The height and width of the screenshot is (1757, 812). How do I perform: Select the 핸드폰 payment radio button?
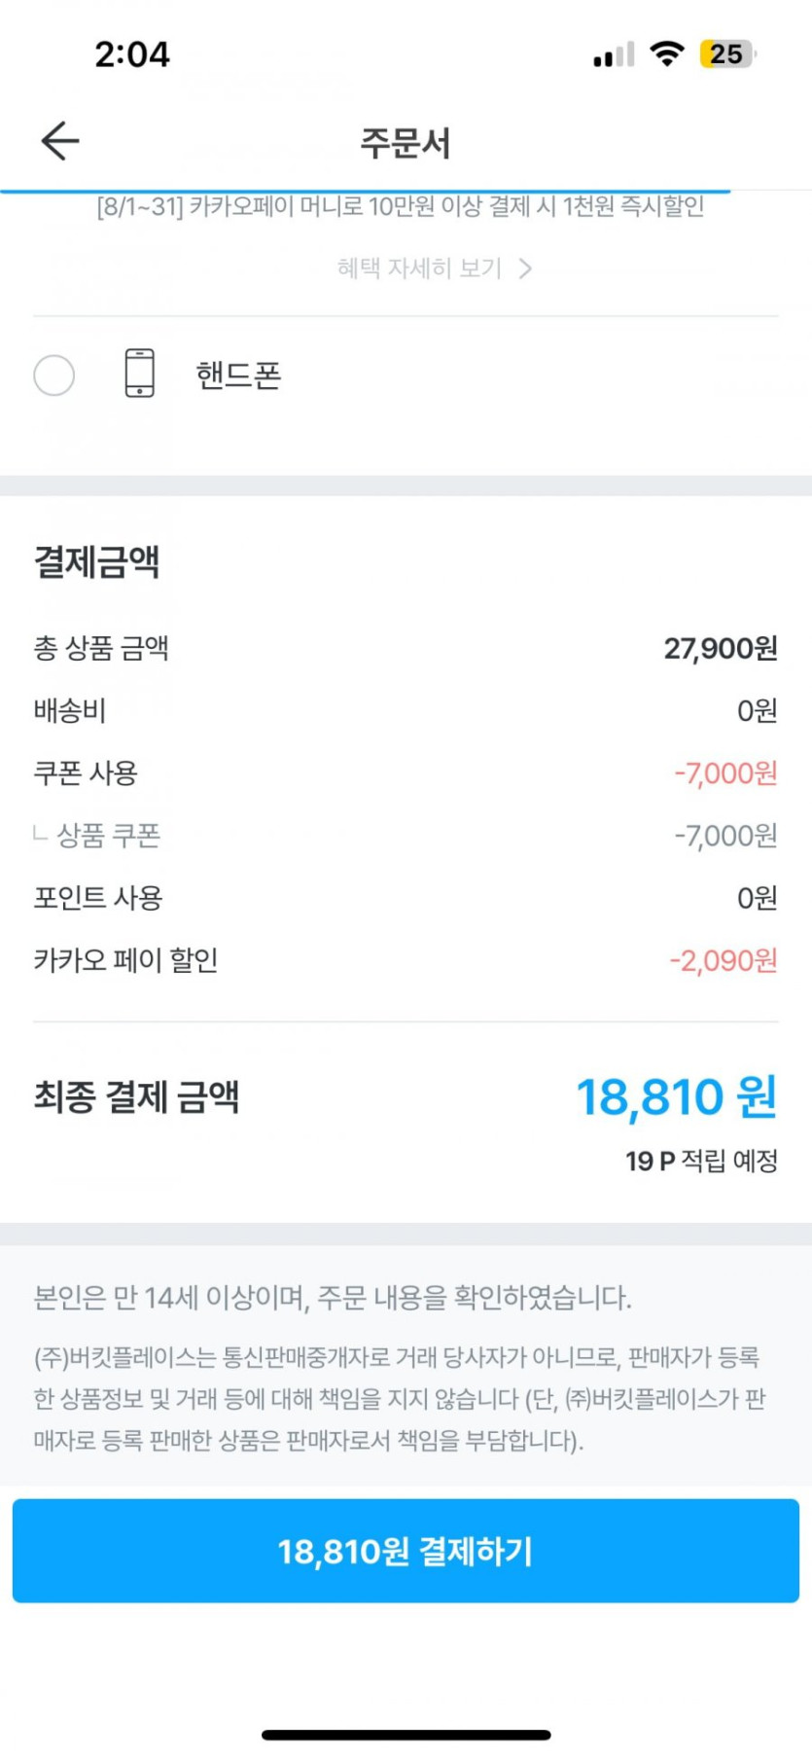click(x=54, y=375)
